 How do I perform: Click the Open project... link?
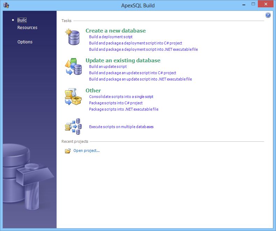tap(86, 150)
